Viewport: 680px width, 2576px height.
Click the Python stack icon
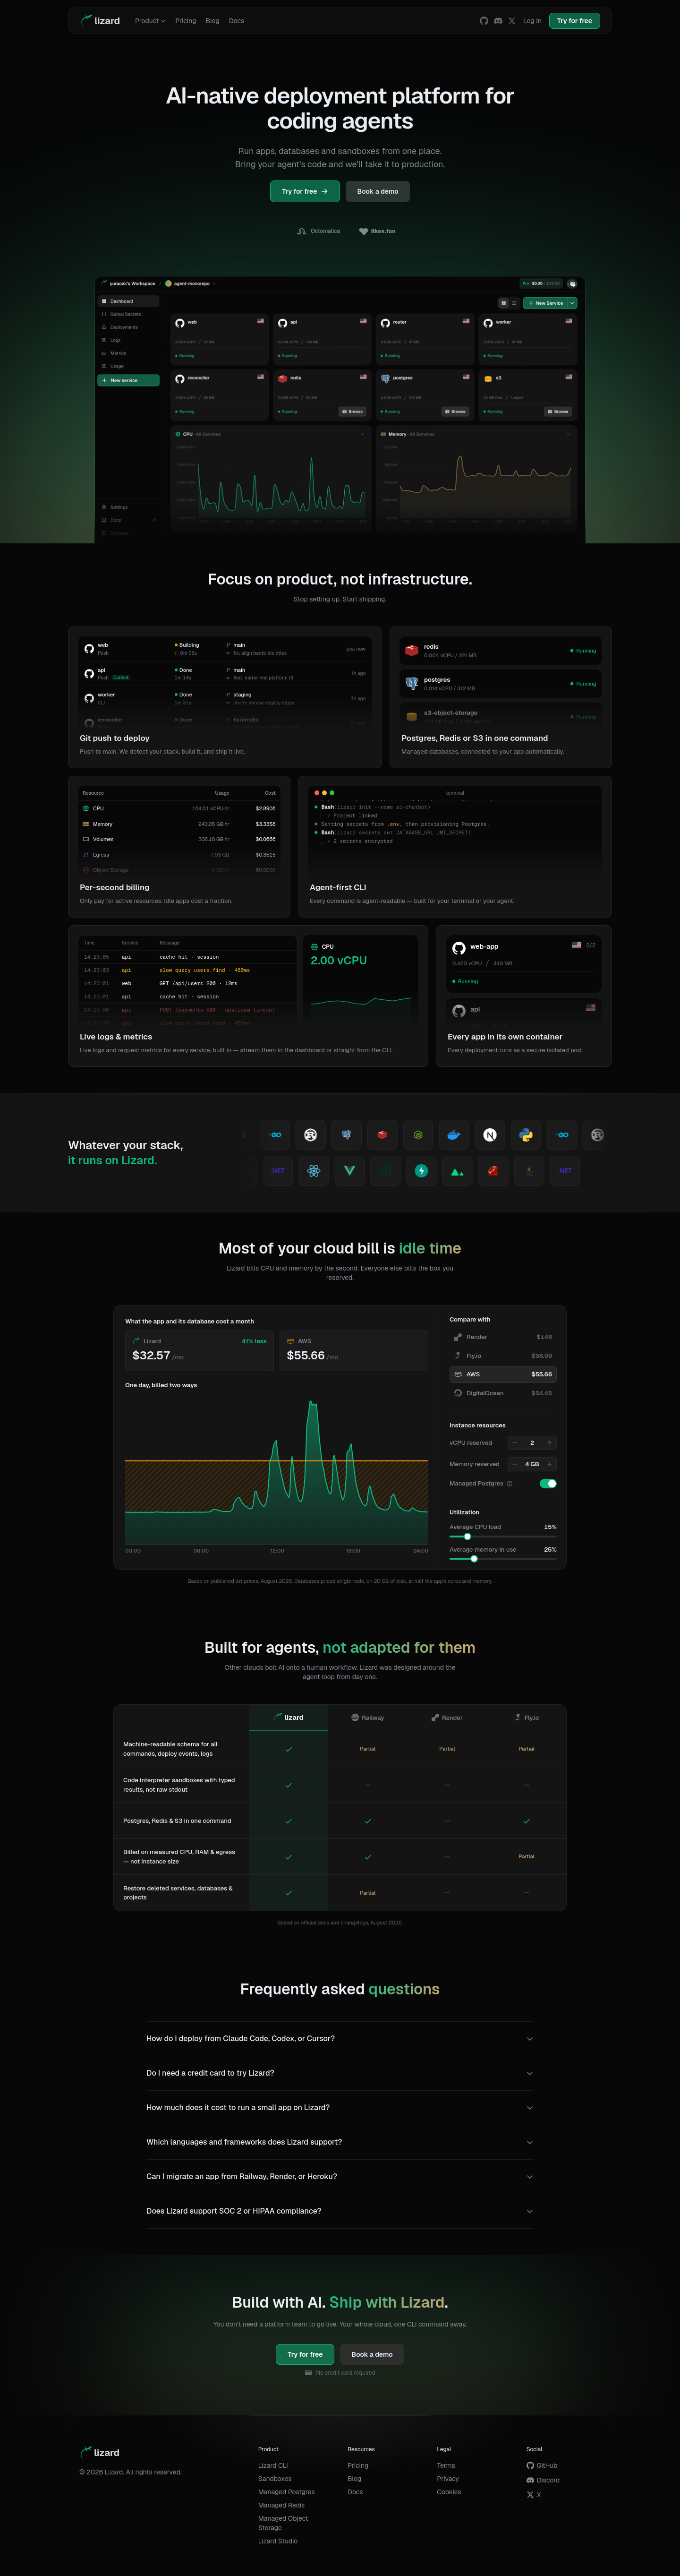pos(526,1135)
